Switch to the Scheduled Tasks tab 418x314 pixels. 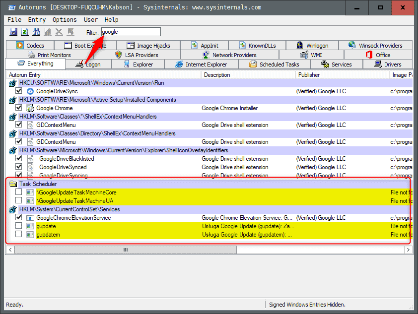tap(275, 64)
